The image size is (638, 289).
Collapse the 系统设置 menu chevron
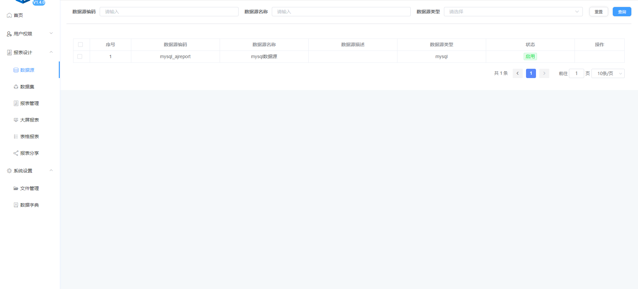51,170
